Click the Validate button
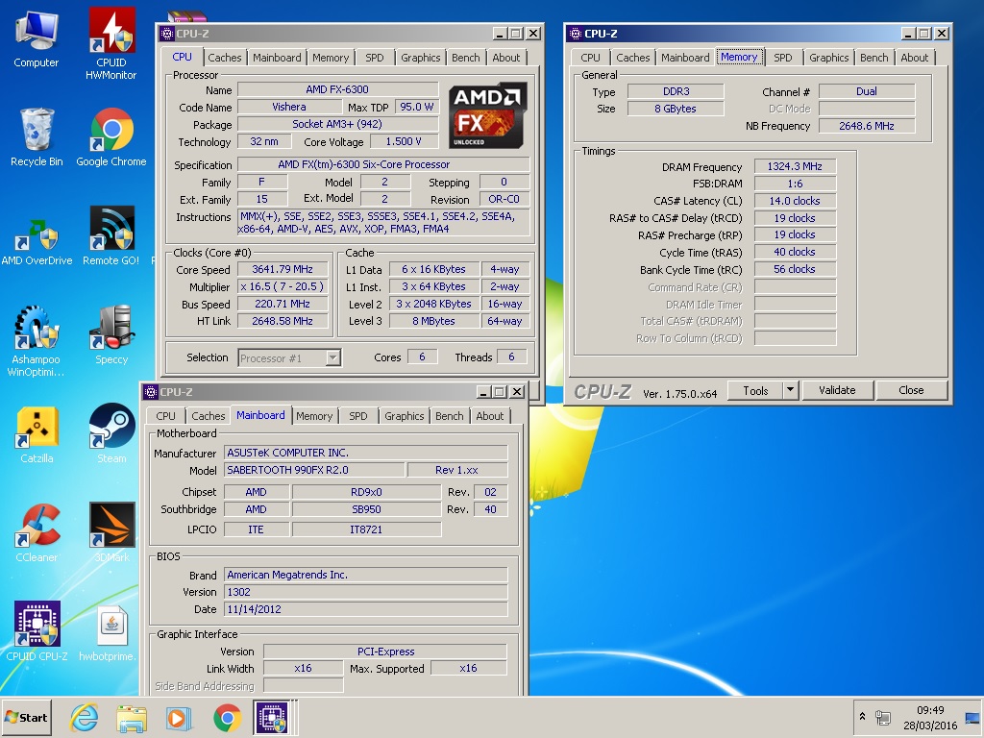This screenshot has height=738, width=984. [837, 390]
